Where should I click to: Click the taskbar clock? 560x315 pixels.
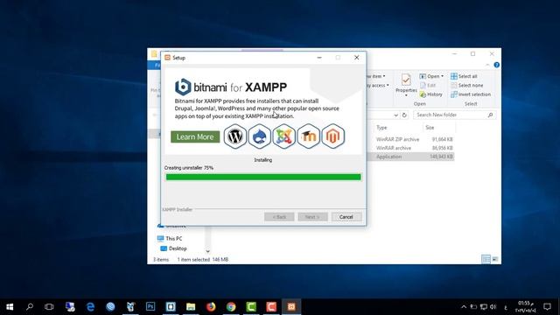tap(525, 307)
